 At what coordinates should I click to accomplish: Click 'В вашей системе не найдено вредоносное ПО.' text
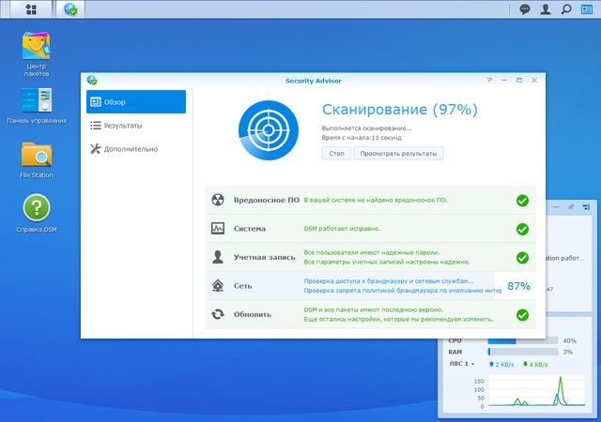coord(376,200)
